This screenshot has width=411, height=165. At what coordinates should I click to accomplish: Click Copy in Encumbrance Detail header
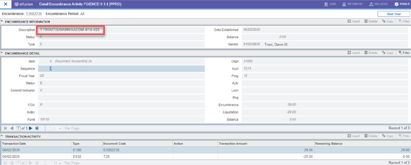(388, 53)
